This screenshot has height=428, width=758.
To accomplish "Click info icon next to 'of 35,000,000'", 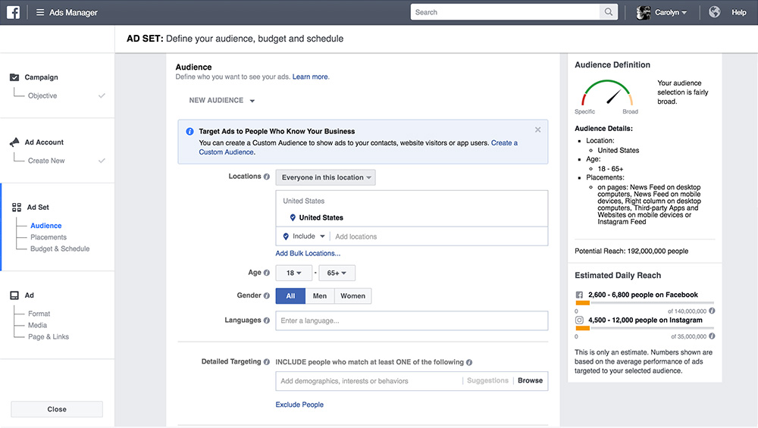I will tap(712, 336).
